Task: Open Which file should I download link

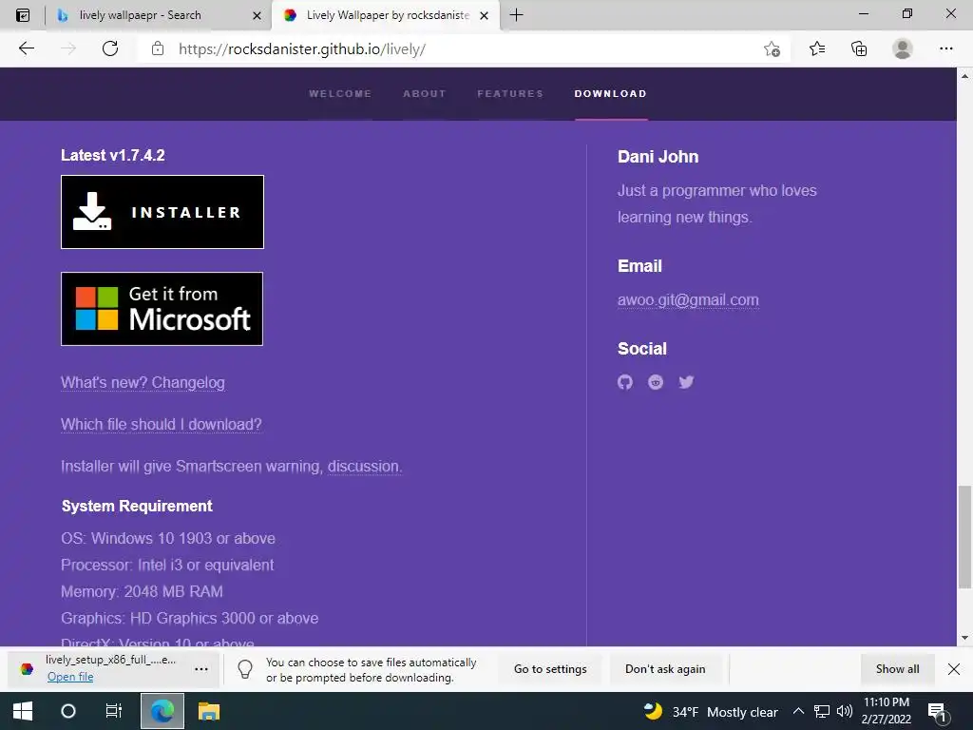Action: click(x=162, y=425)
